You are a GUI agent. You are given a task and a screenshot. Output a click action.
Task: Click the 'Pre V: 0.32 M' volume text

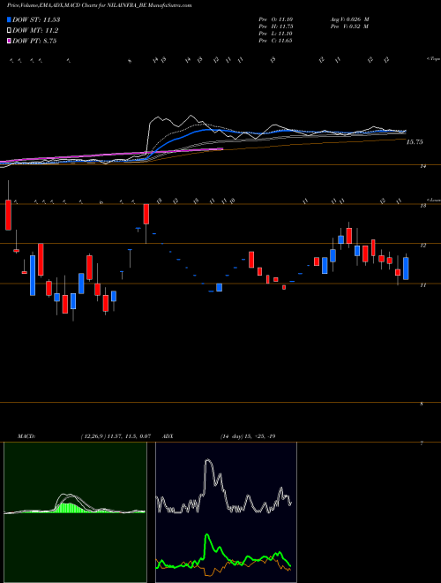[x=349, y=26]
